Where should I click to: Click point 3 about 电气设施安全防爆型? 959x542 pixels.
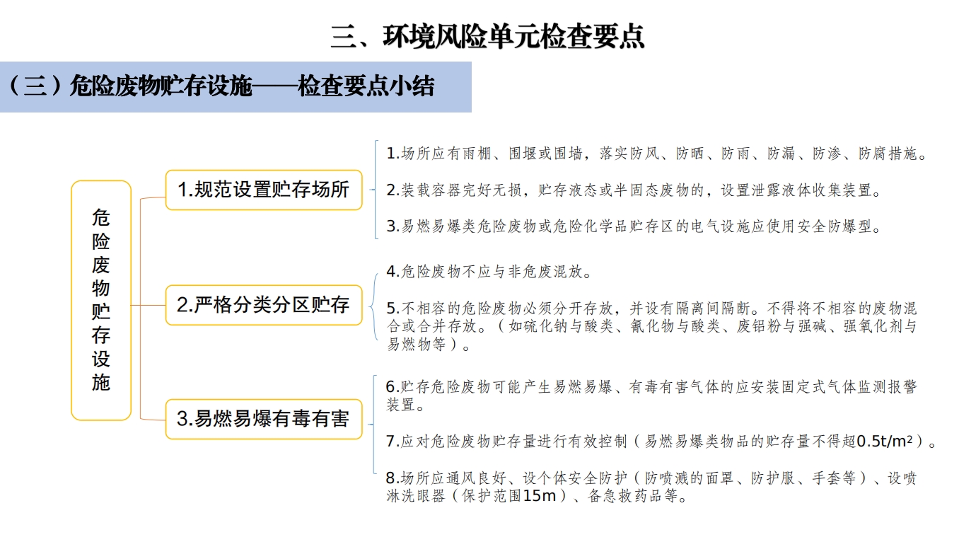[x=634, y=226]
